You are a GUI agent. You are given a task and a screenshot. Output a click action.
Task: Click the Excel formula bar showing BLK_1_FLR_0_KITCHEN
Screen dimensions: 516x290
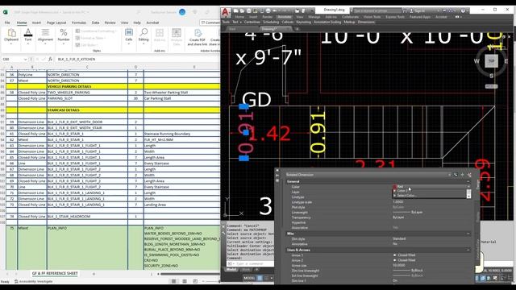point(137,59)
